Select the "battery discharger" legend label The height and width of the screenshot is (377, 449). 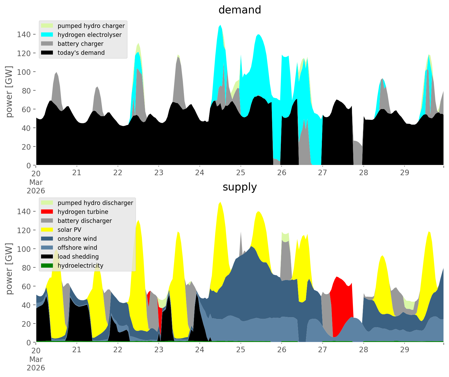pyautogui.click(x=84, y=221)
